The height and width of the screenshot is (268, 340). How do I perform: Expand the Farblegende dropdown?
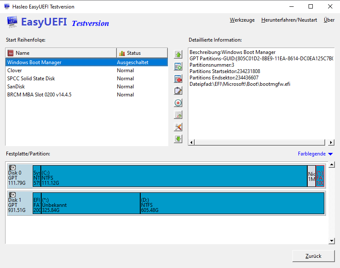click(x=315, y=154)
